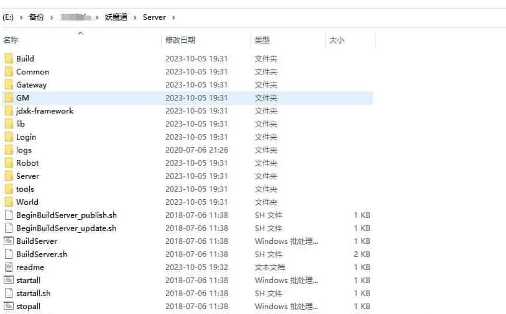Image resolution: width=506 pixels, height=314 pixels.
Task: Open the Build folder icon
Action: pos(9,58)
